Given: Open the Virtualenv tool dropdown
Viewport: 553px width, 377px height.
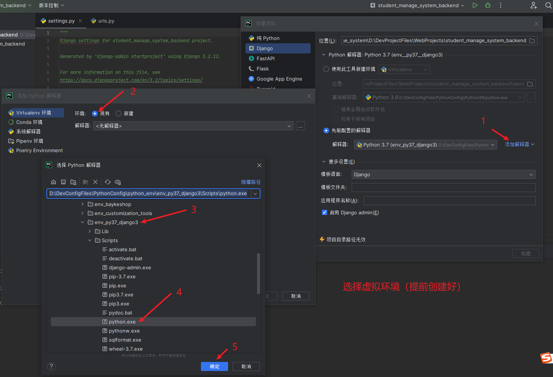Looking at the screenshot, I should 404,69.
